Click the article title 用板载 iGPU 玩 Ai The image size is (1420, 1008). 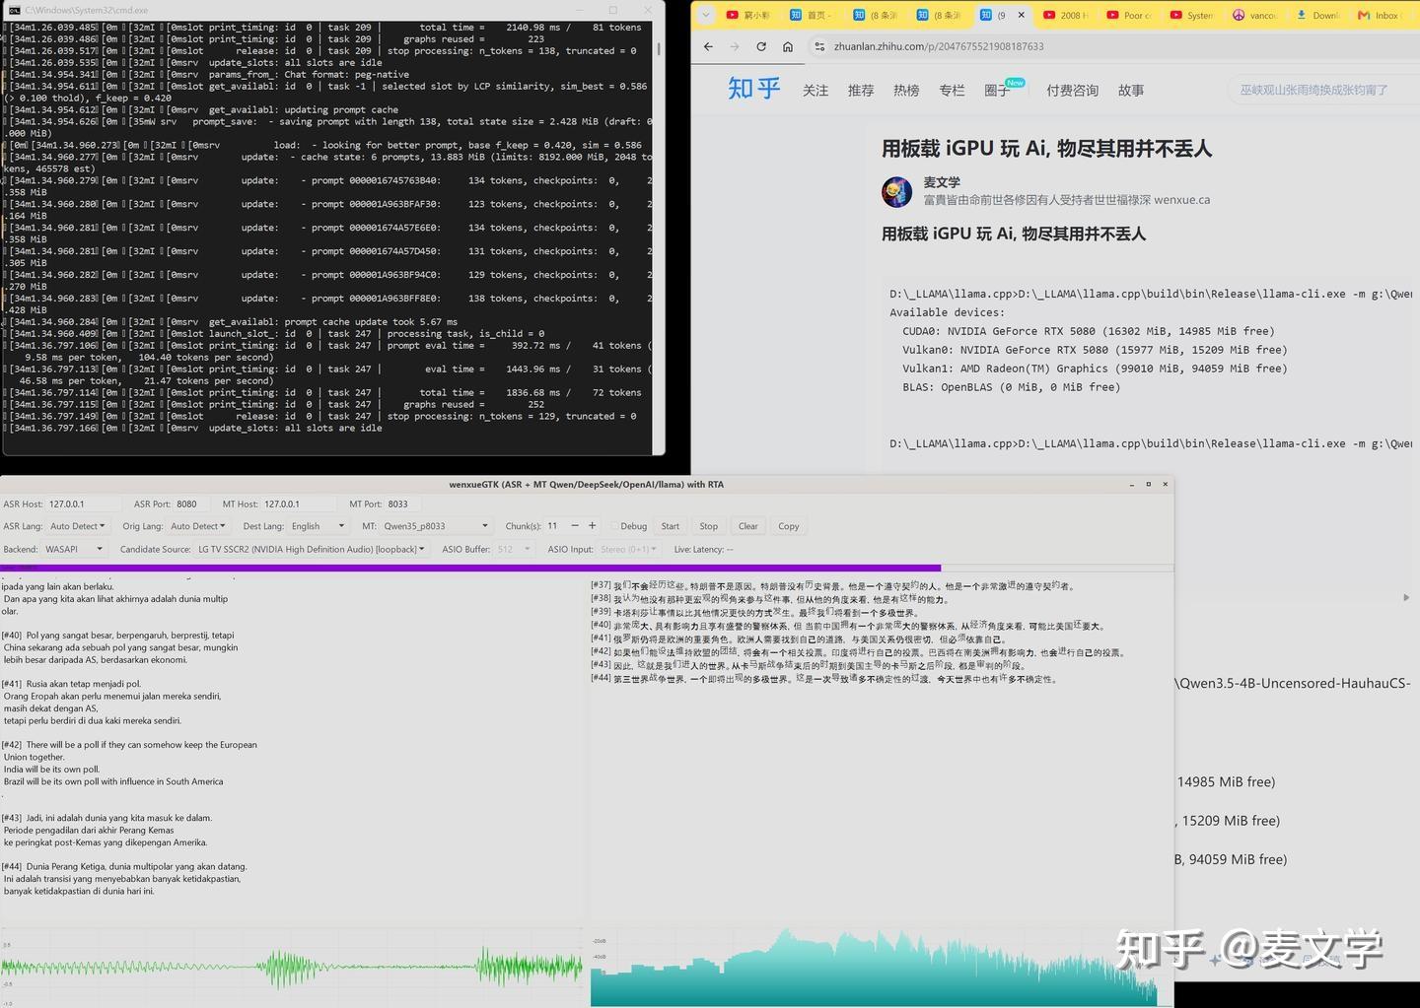[1046, 149]
